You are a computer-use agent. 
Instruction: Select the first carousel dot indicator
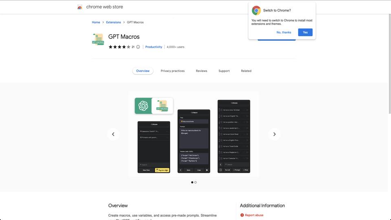click(192, 183)
